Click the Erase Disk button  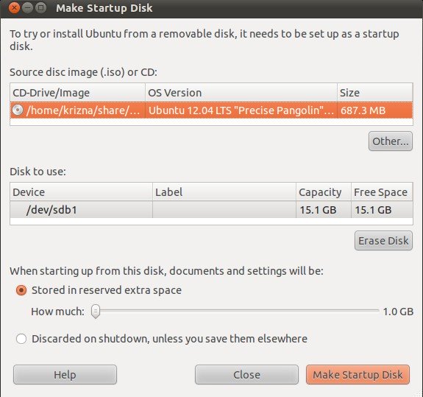tap(383, 241)
